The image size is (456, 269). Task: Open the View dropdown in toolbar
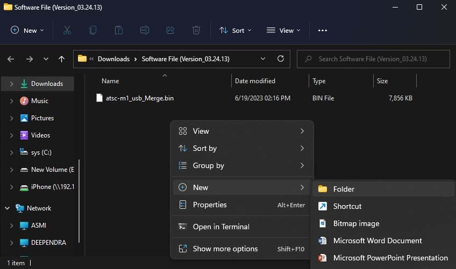click(x=284, y=31)
